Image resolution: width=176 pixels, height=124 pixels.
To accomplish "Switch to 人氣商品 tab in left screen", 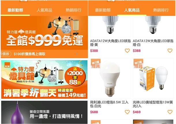I will [x=44, y=10].
